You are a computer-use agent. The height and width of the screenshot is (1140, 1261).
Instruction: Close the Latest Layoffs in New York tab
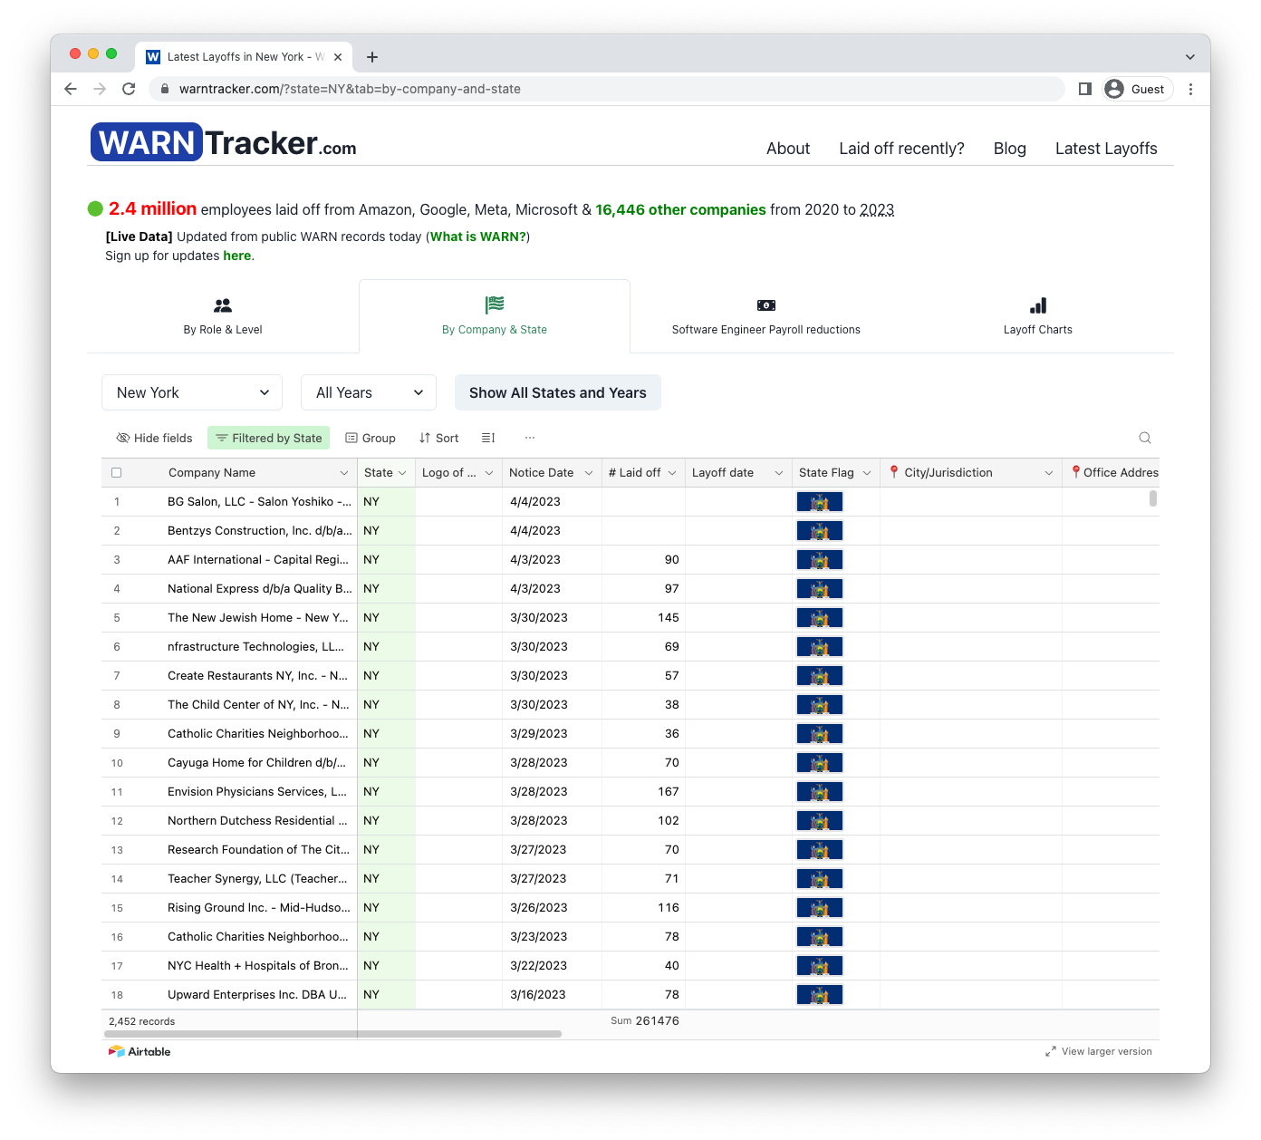(338, 57)
